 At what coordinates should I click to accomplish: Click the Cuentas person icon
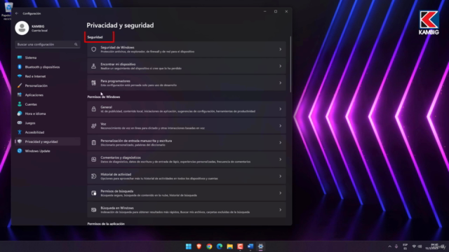pyautogui.click(x=20, y=104)
